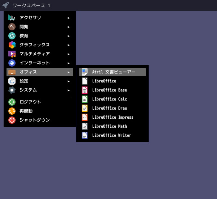Click the LibreOffice Calc spreadsheet icon
The width and height of the screenshot is (217, 199).
coord(85,99)
